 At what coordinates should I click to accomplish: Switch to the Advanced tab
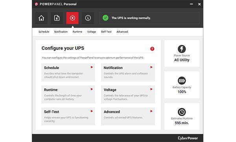[x=122, y=32]
